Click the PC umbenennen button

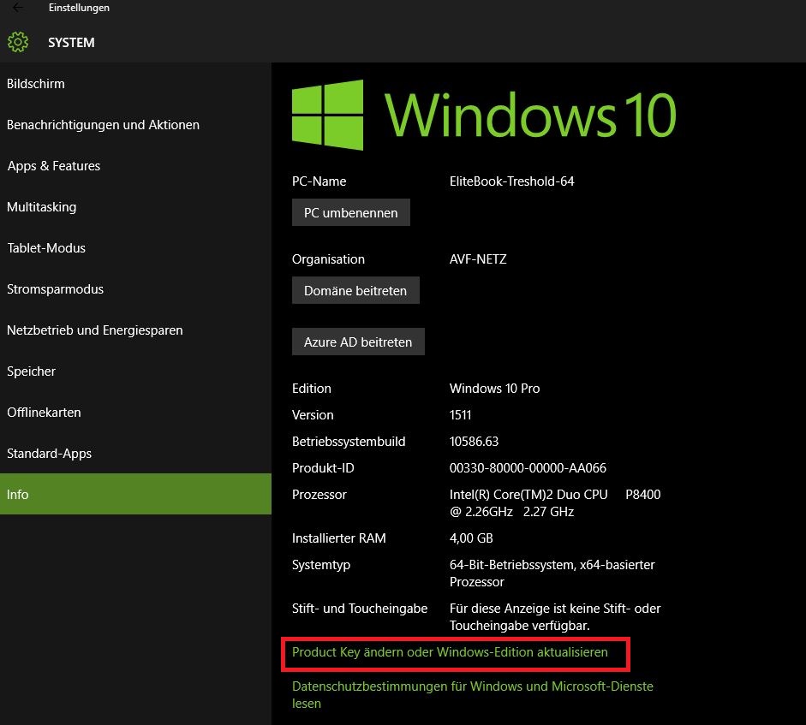pos(350,212)
